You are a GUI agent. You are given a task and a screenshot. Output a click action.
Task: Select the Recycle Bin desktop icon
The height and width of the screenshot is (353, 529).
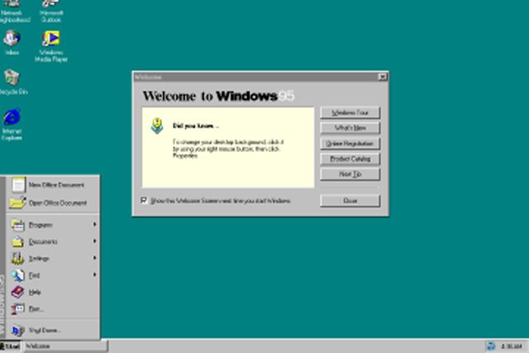[13, 82]
